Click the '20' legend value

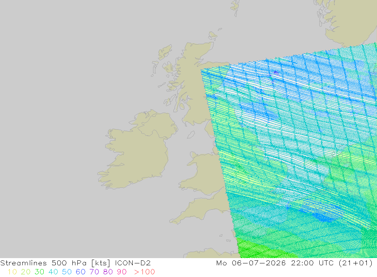click(x=26, y=272)
